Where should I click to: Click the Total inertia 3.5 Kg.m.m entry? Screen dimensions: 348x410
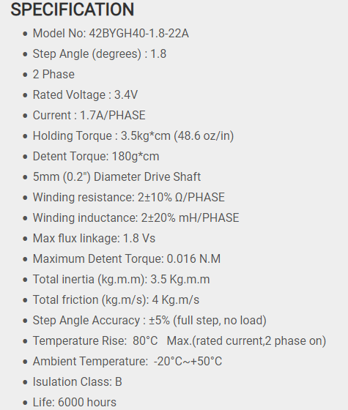pyautogui.click(x=121, y=280)
